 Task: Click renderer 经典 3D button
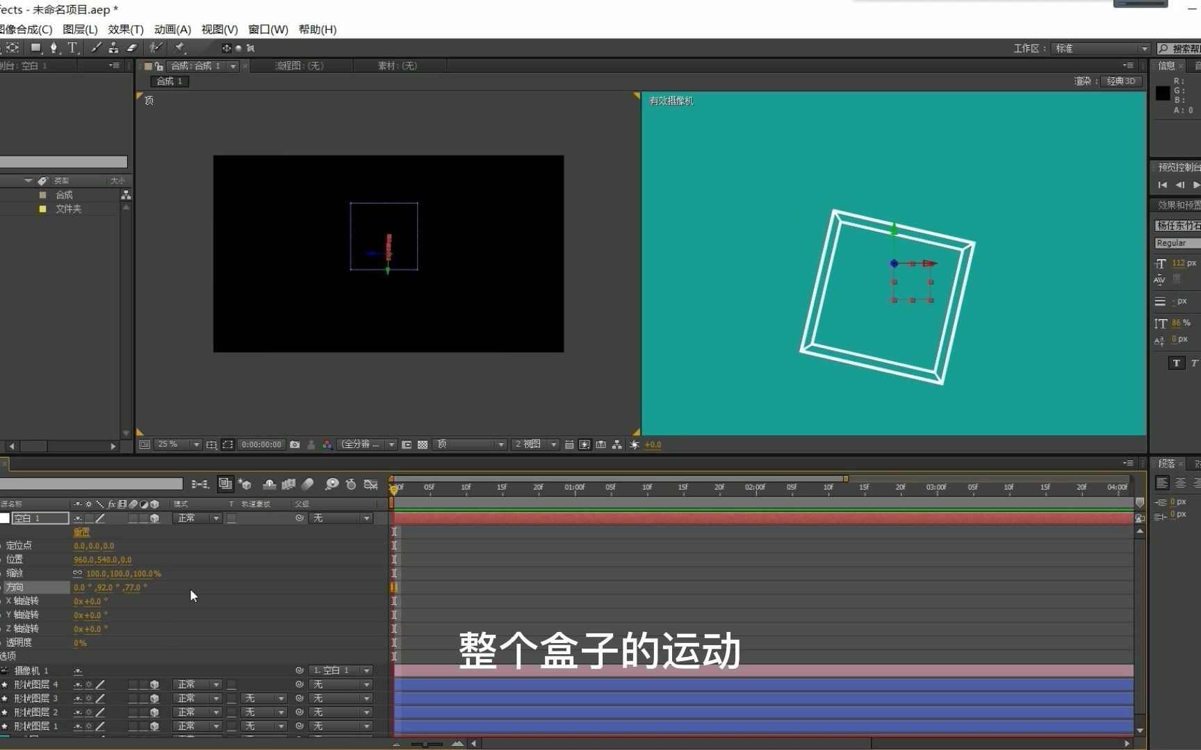tap(1120, 81)
